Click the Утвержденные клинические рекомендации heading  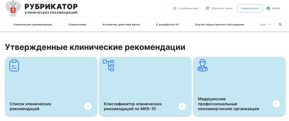click(95, 47)
